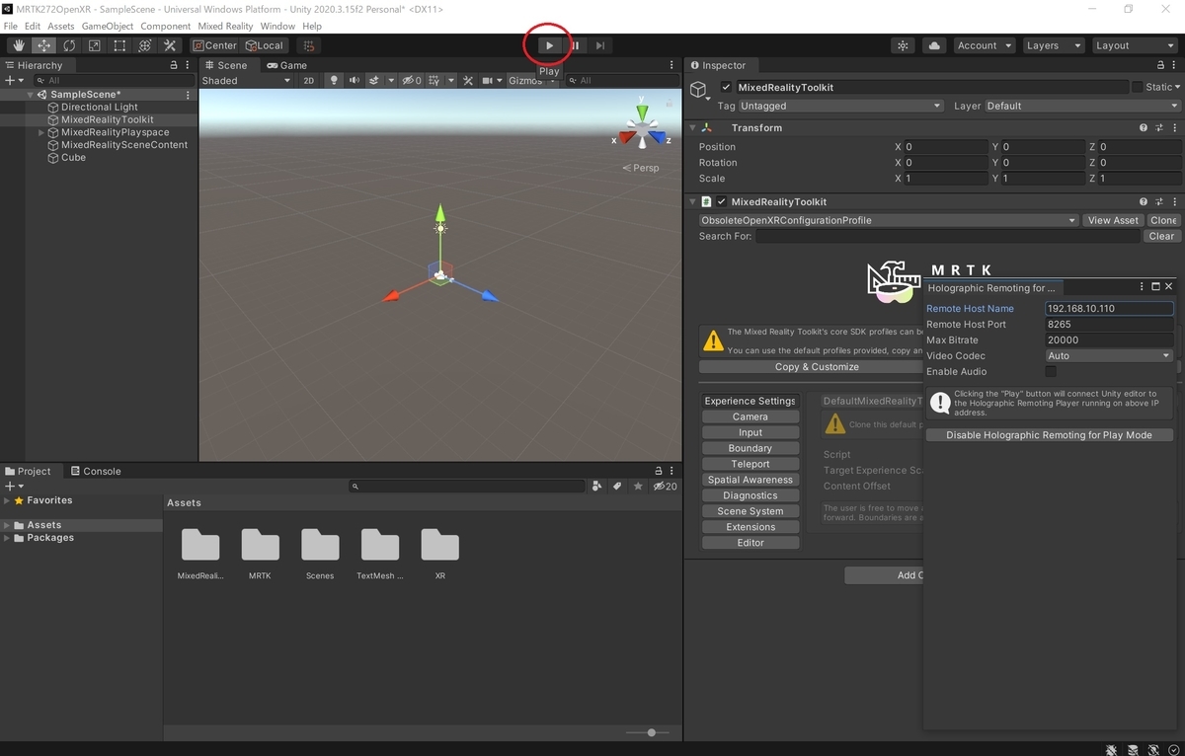The width and height of the screenshot is (1185, 756).
Task: Open Hierarchy create plus menu
Action: (14, 80)
